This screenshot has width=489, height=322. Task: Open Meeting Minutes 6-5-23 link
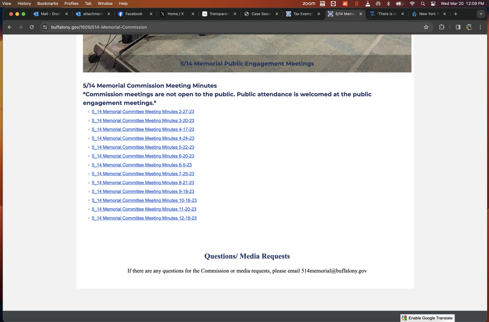coord(142,165)
